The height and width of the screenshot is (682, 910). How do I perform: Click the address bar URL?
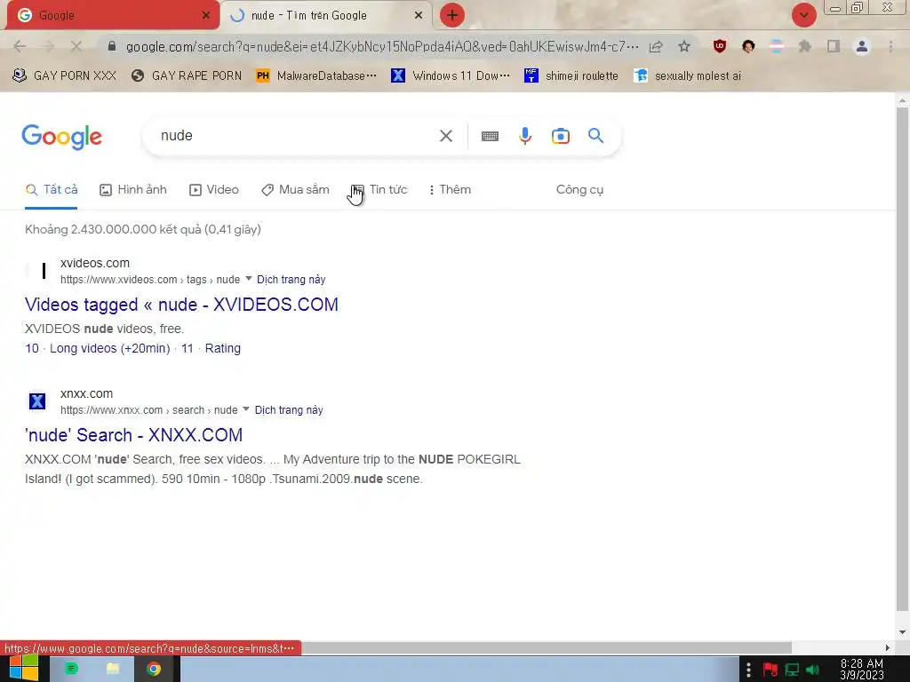382,46
